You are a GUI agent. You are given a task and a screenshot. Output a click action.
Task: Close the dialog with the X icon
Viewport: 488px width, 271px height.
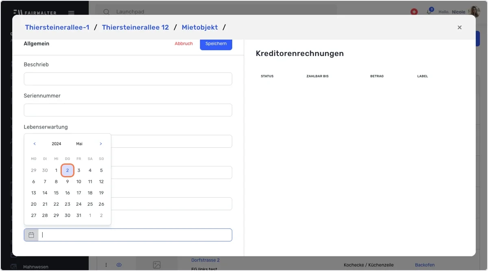pos(460,27)
